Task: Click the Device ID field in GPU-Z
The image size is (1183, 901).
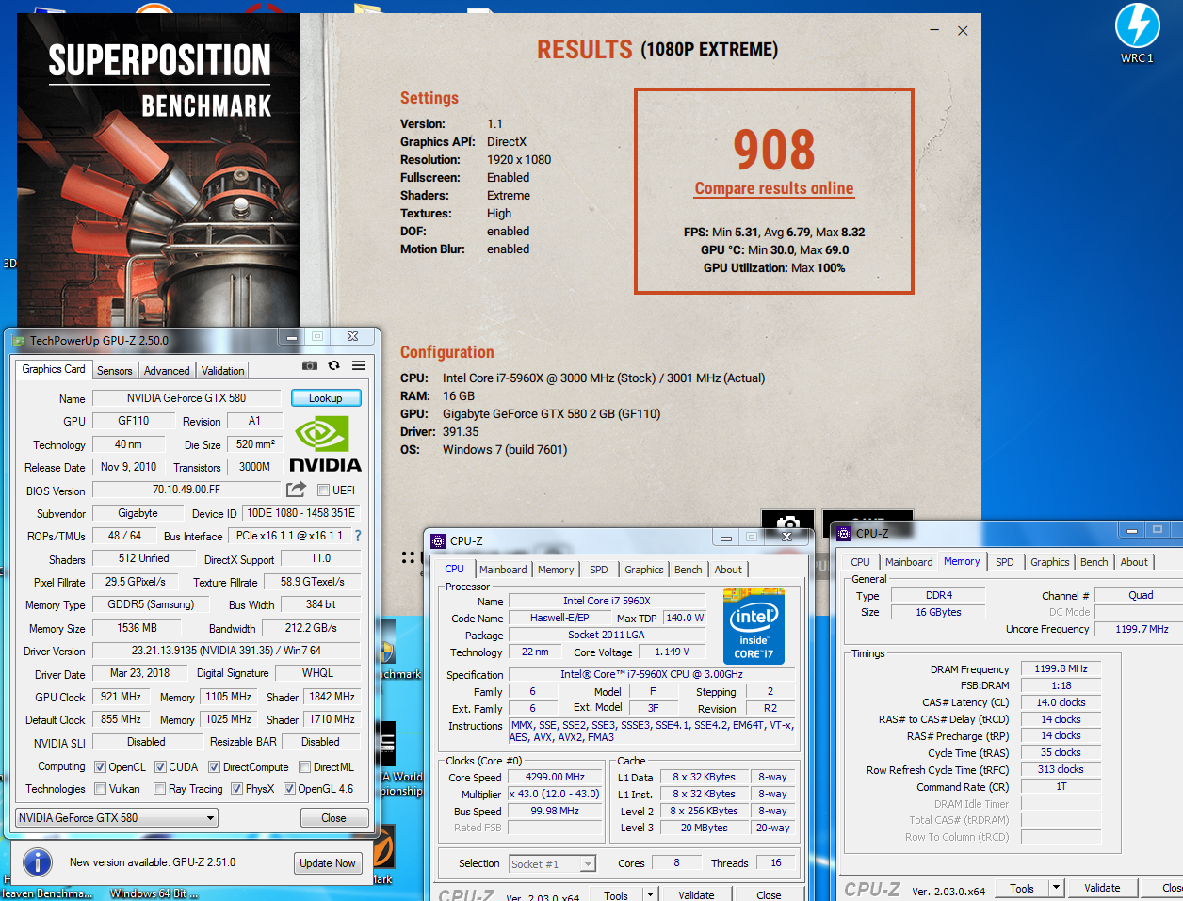Action: click(300, 513)
